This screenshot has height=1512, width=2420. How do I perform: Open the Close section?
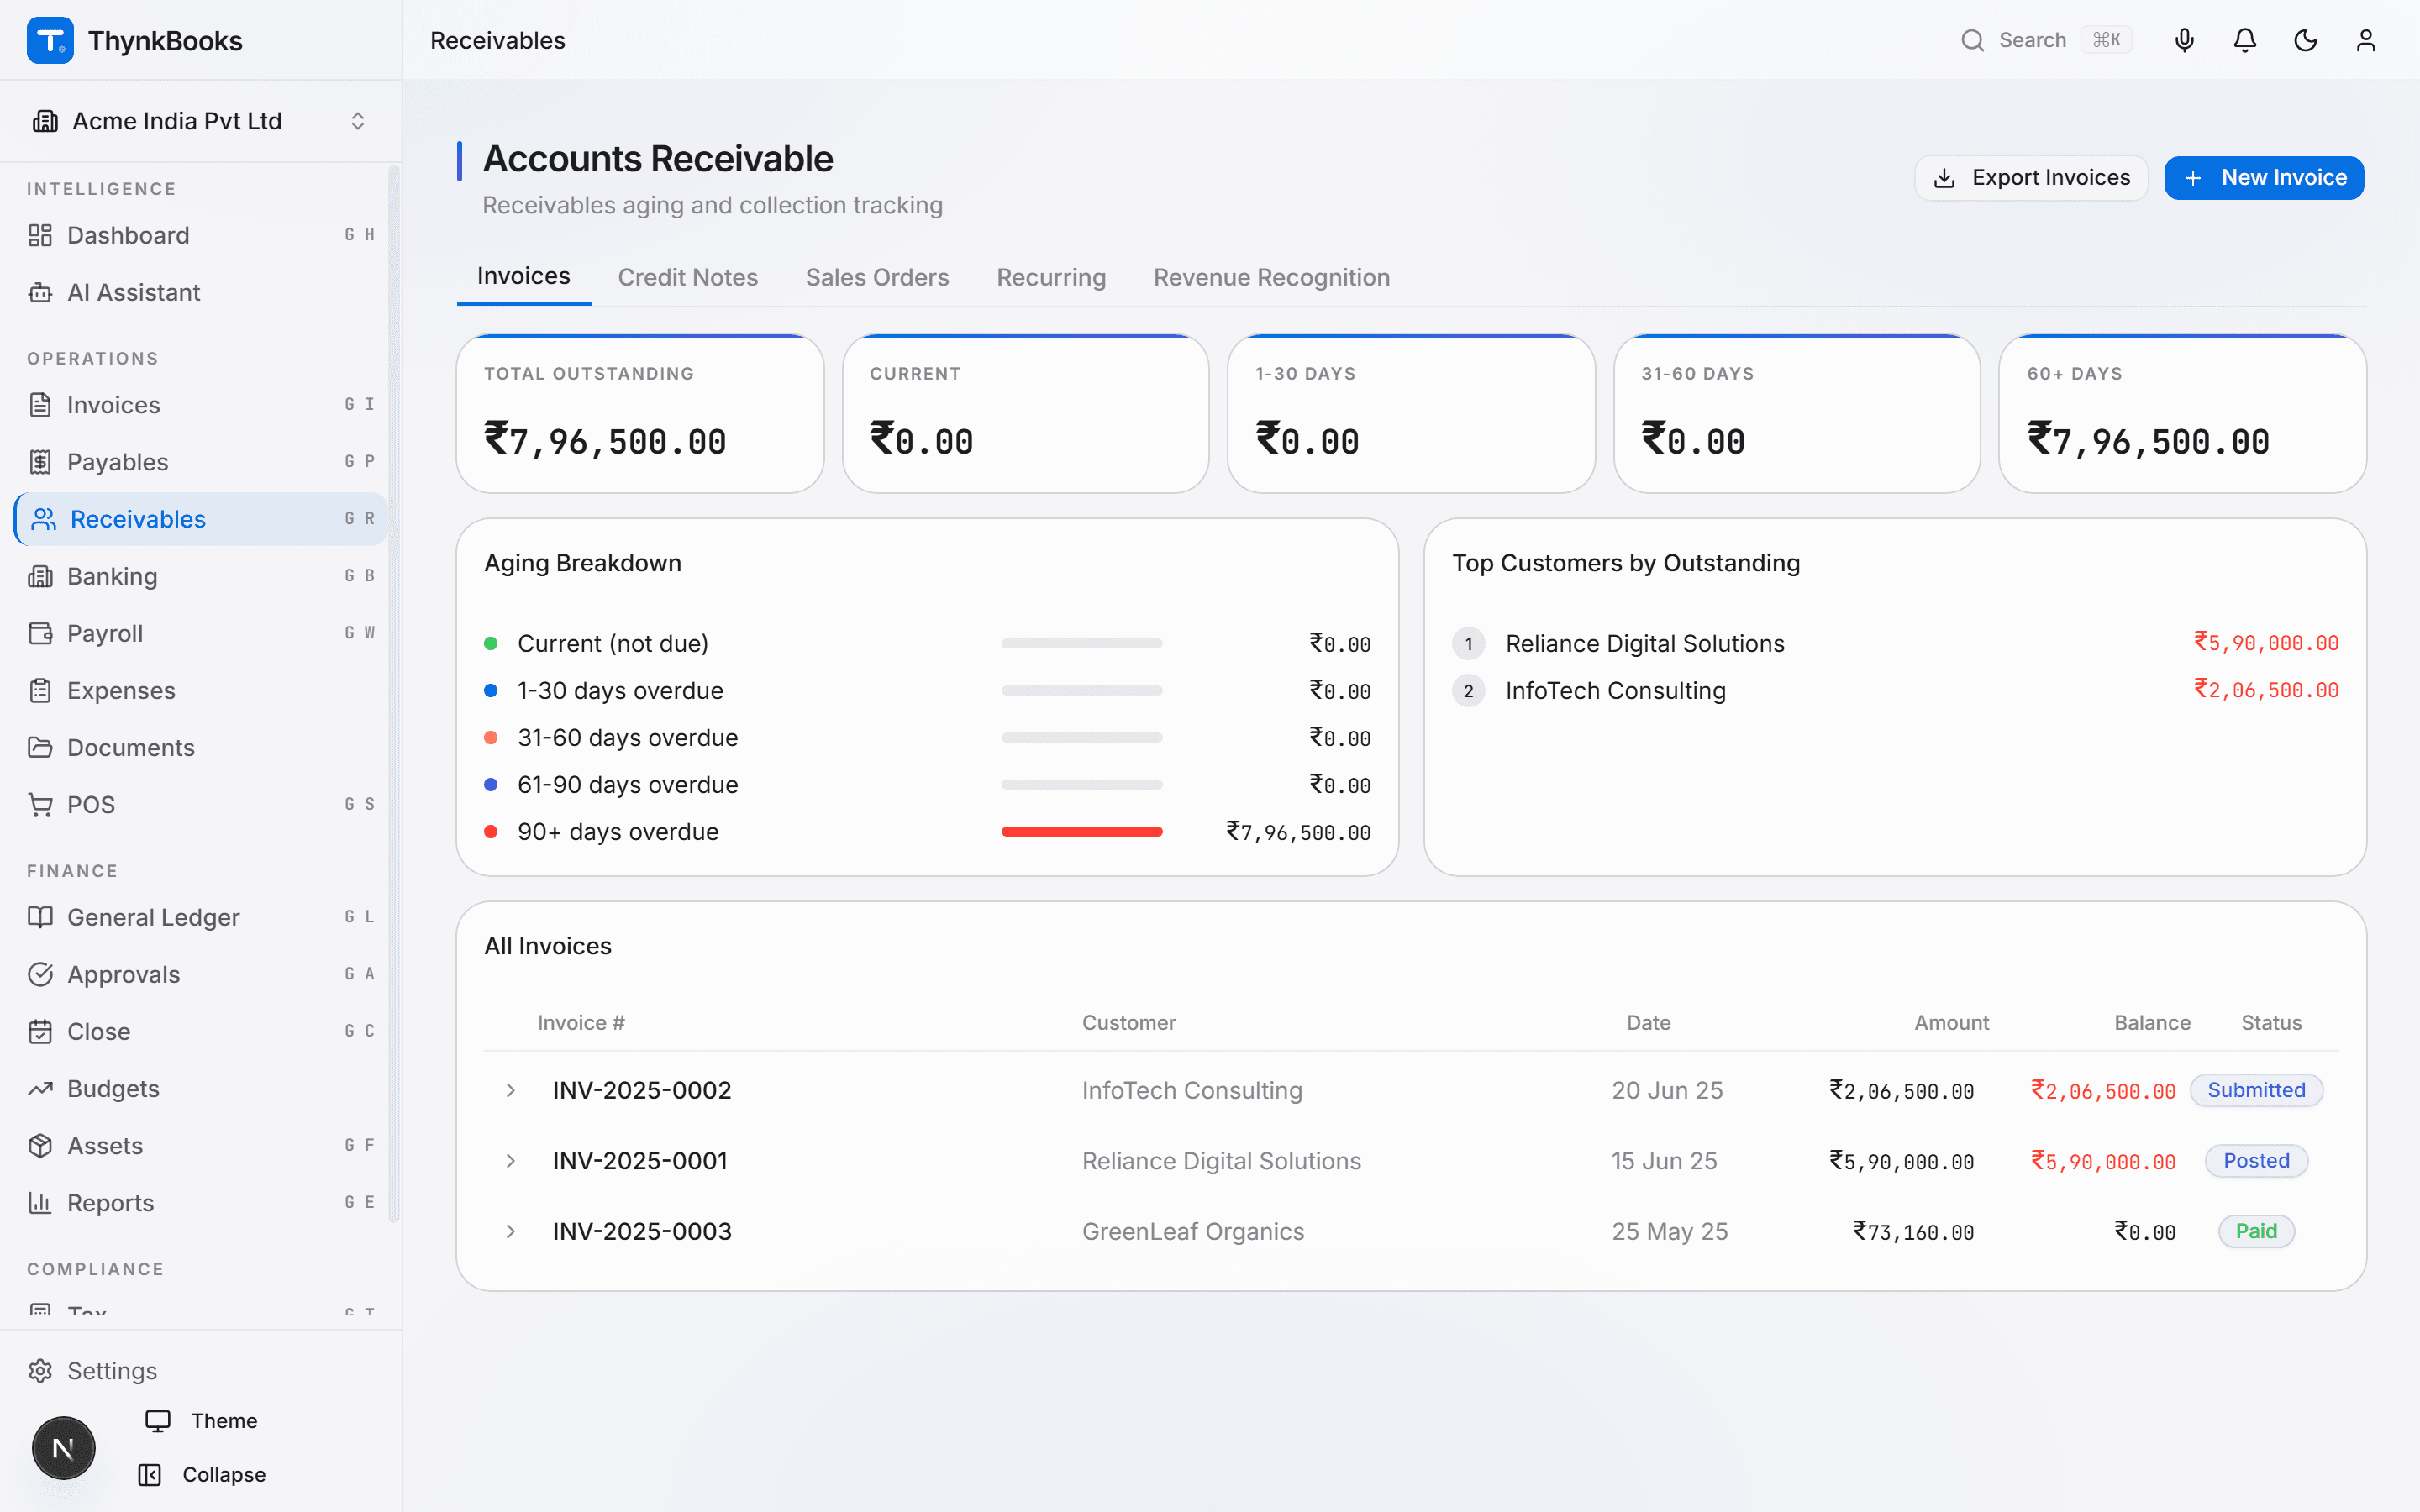(201, 1031)
